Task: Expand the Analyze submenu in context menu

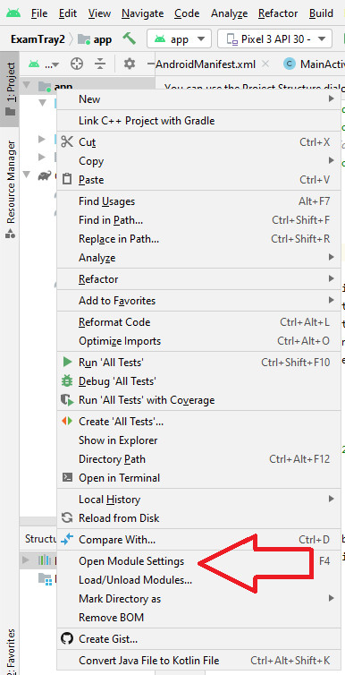Action: pyautogui.click(x=199, y=258)
